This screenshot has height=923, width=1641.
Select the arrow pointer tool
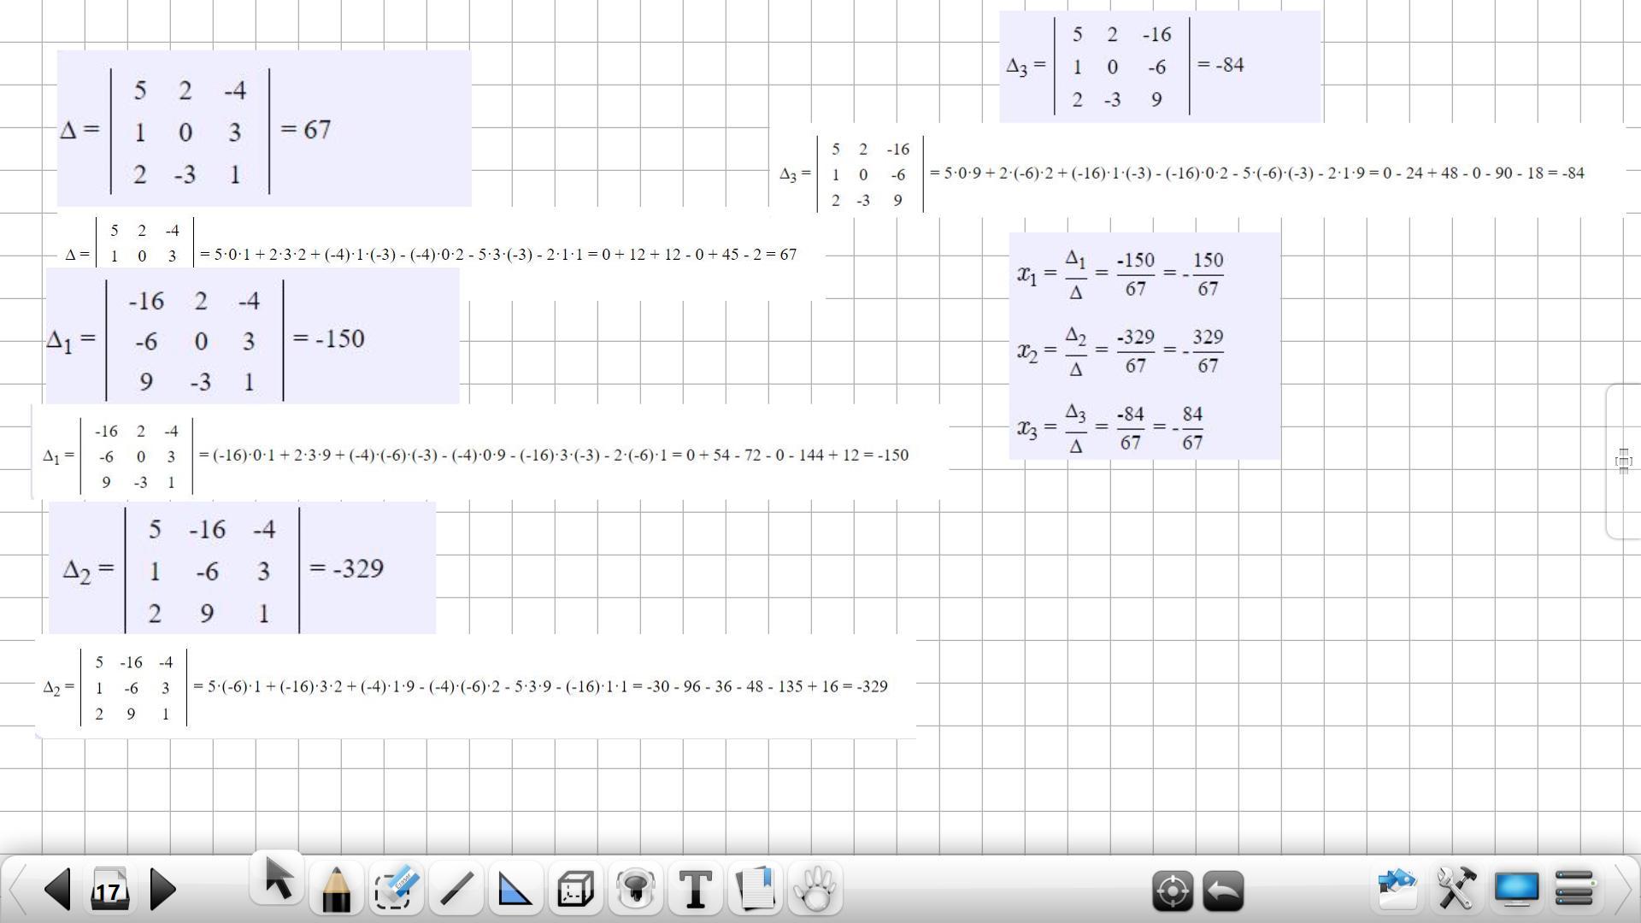(x=278, y=879)
